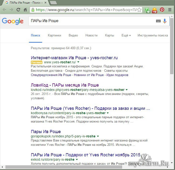Expand the arrow next to the gorapokupok.ru URL
Image resolution: width=175 pixels, height=170 pixels.
(x=98, y=137)
